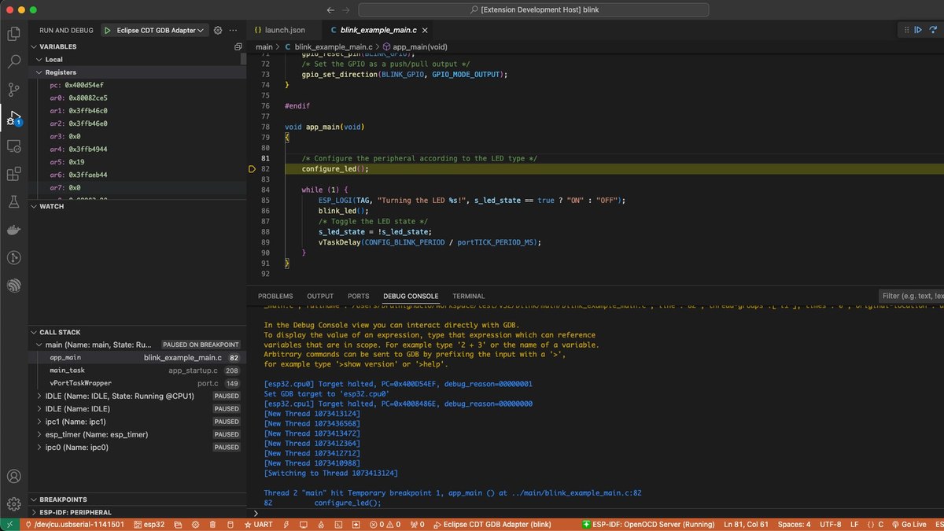Open the ESP-IDF Espressif activity icon
This screenshot has width=944, height=531.
coord(13,286)
